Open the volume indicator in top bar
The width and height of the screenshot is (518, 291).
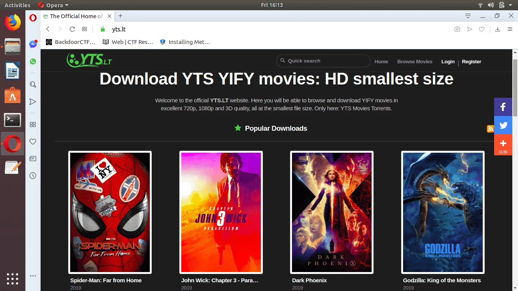coord(491,5)
